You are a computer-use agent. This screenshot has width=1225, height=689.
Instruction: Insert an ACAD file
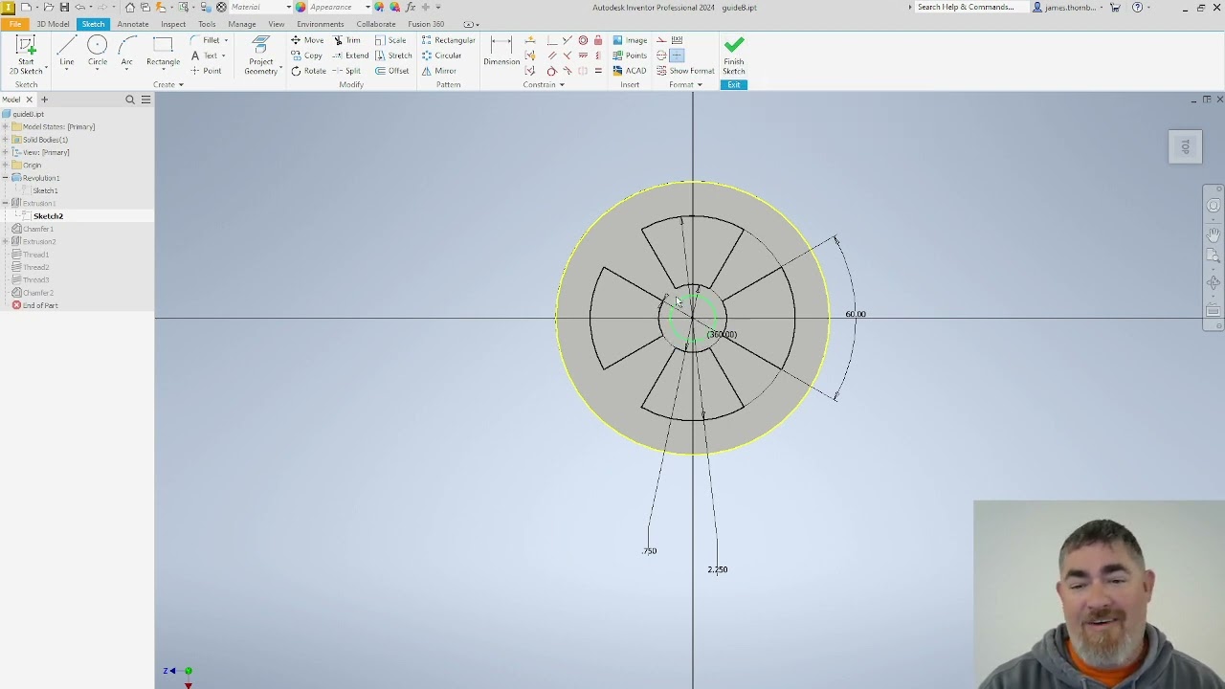click(630, 71)
